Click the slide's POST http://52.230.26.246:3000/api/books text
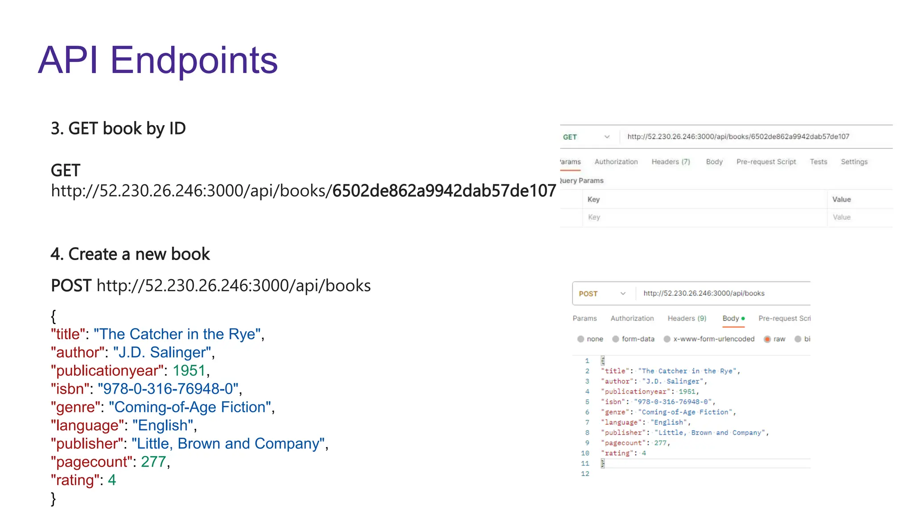Image resolution: width=913 pixels, height=513 pixels. pos(211,285)
